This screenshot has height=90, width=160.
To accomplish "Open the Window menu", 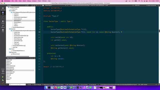I will pos(44,1).
